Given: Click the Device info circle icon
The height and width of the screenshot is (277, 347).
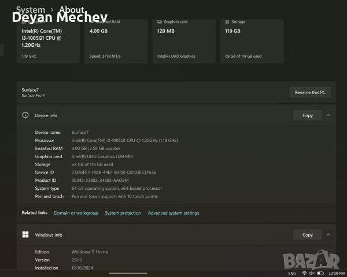Looking at the screenshot, I should coord(25,115).
